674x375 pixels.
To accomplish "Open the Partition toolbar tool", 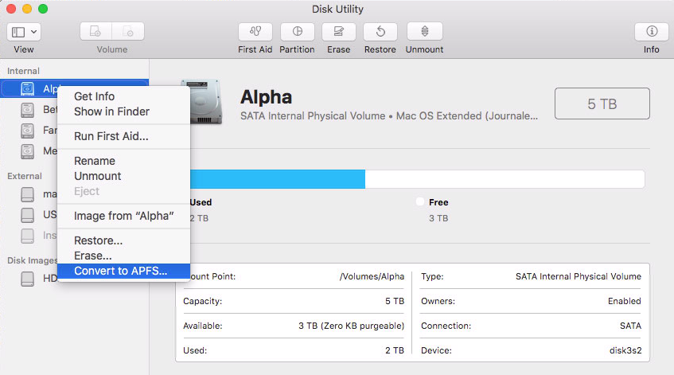I will (297, 31).
